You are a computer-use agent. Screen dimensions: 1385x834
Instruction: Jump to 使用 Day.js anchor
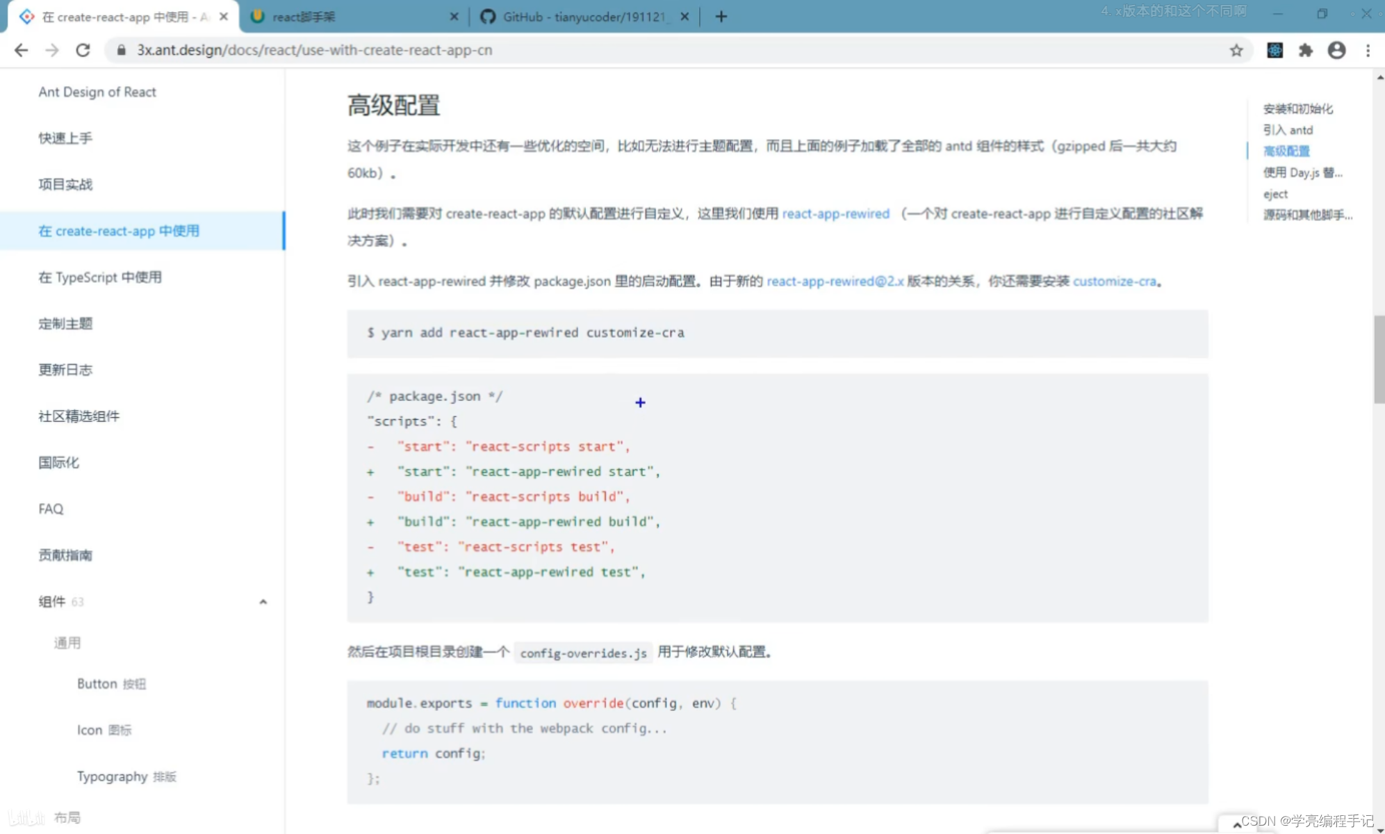tap(1303, 172)
